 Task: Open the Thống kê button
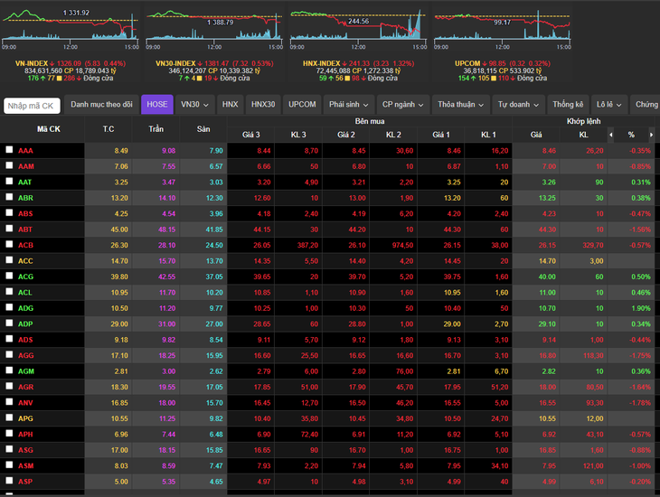click(x=568, y=104)
